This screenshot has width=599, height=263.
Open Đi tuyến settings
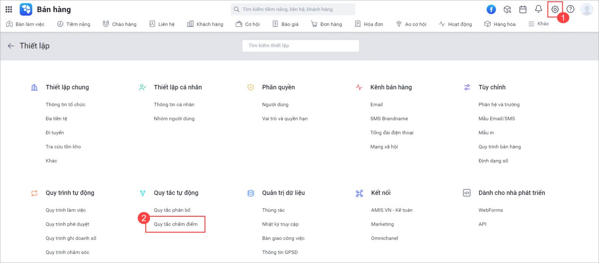tap(55, 133)
